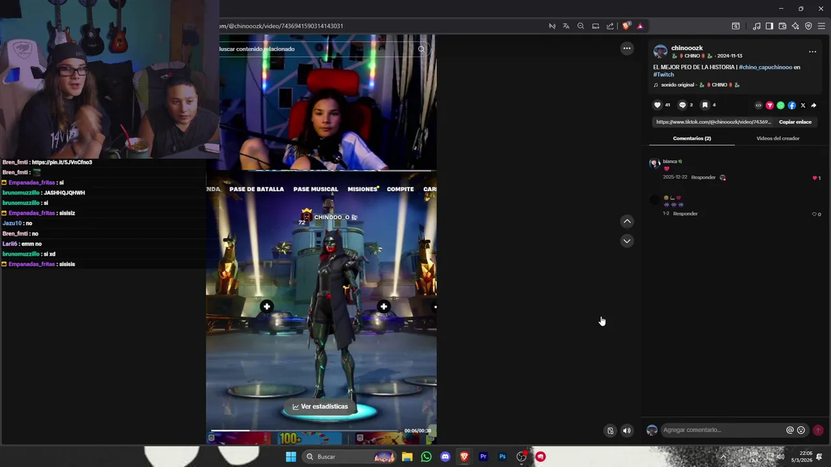Toggle the auto-scroll icon beside the volume
The width and height of the screenshot is (831, 467).
coord(610,431)
